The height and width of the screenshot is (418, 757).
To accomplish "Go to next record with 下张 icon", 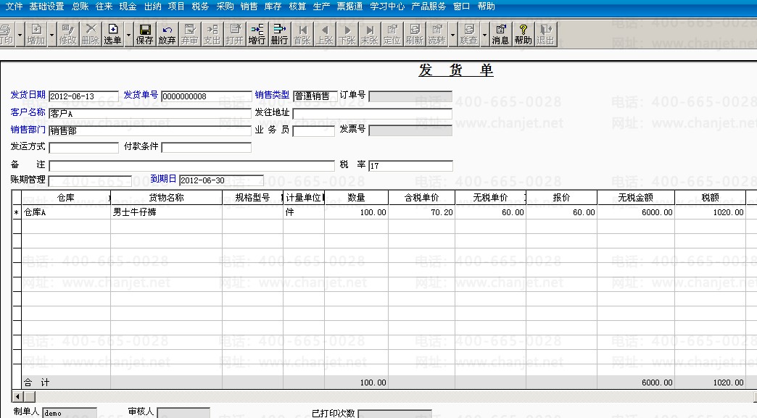I will (347, 34).
